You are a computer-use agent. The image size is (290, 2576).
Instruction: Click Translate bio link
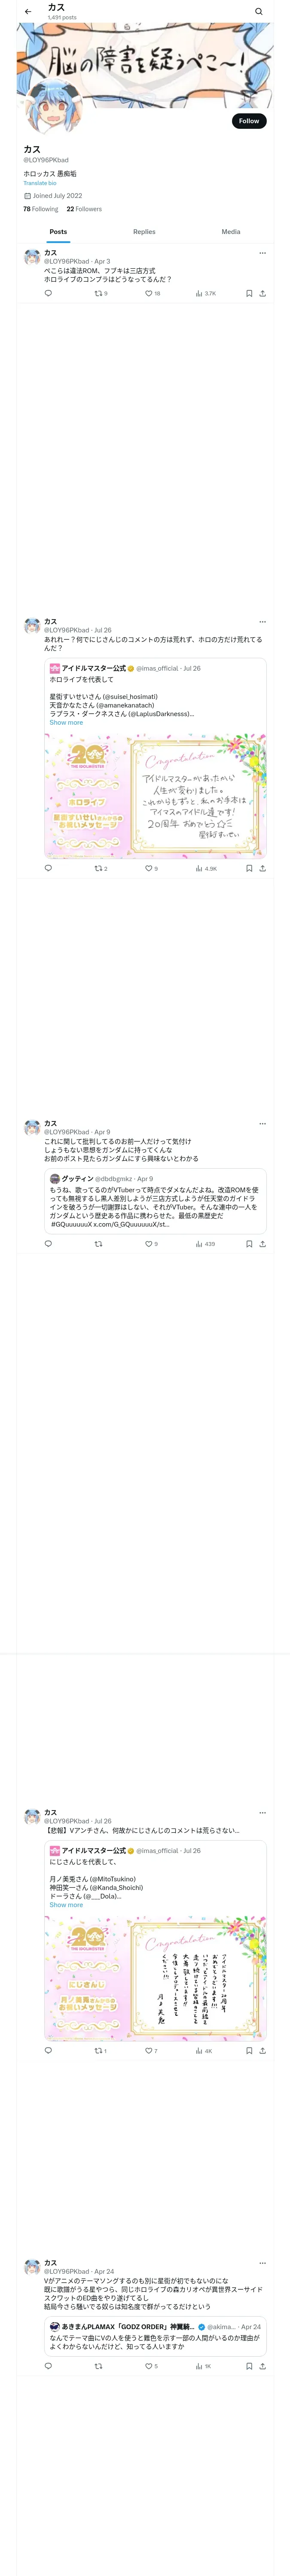click(40, 183)
